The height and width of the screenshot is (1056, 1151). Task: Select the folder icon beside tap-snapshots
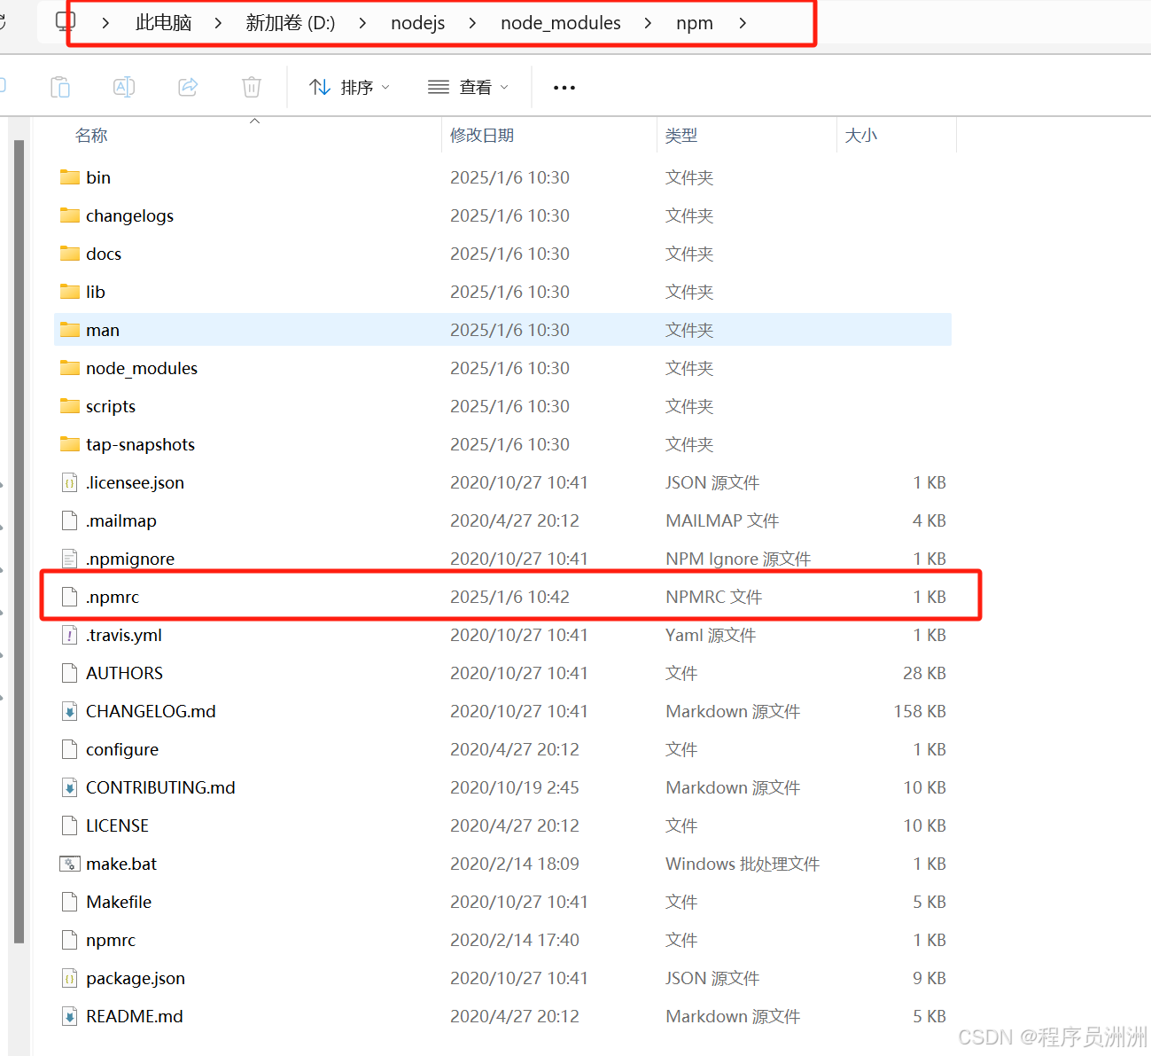(70, 444)
